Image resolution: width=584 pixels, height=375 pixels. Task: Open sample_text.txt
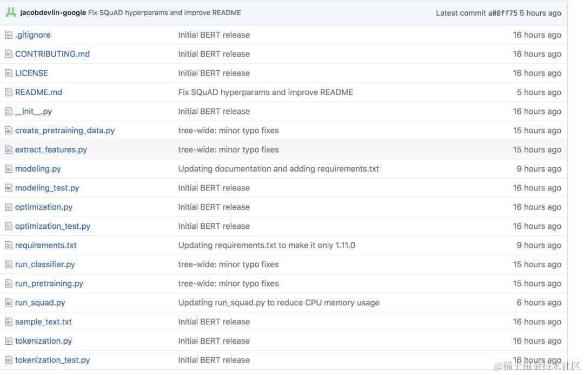pyautogui.click(x=44, y=322)
